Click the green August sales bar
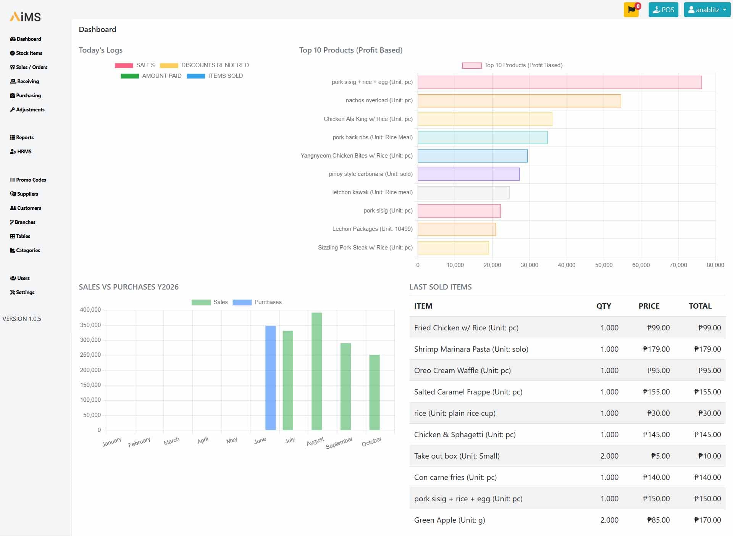The width and height of the screenshot is (733, 536). [x=316, y=371]
